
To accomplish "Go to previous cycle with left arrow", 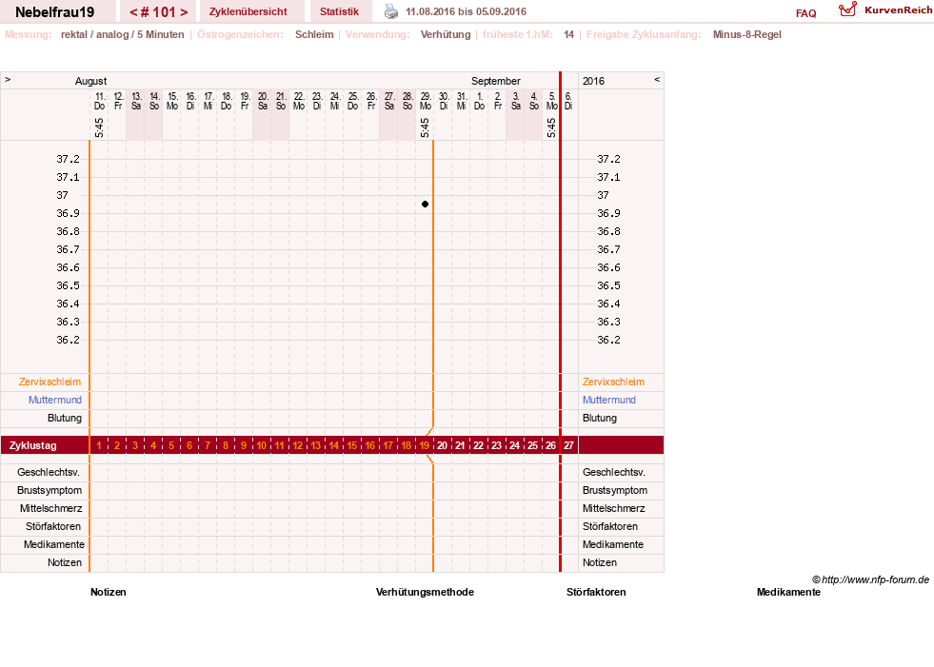I will [x=133, y=12].
